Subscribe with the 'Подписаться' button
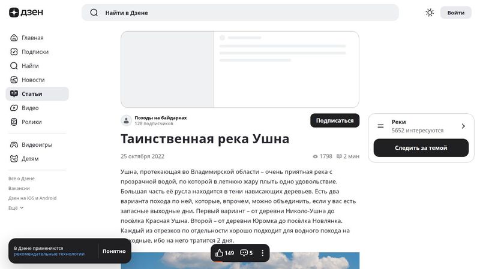 [334, 120]
